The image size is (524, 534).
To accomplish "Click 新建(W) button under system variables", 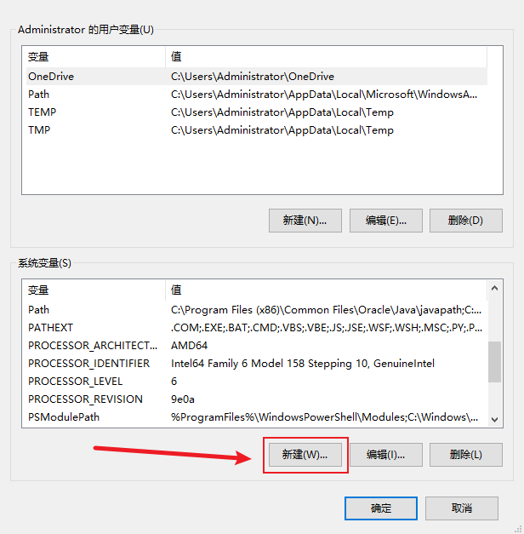I will [305, 454].
